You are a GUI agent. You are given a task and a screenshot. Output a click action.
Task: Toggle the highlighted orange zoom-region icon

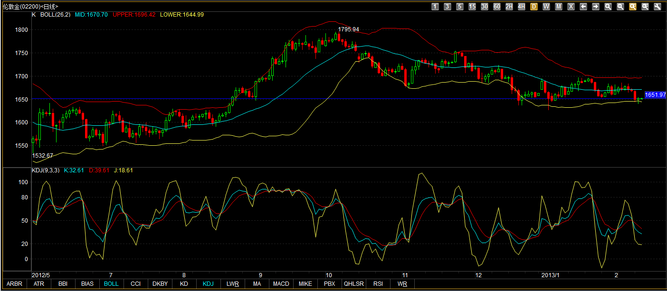(x=633, y=7)
